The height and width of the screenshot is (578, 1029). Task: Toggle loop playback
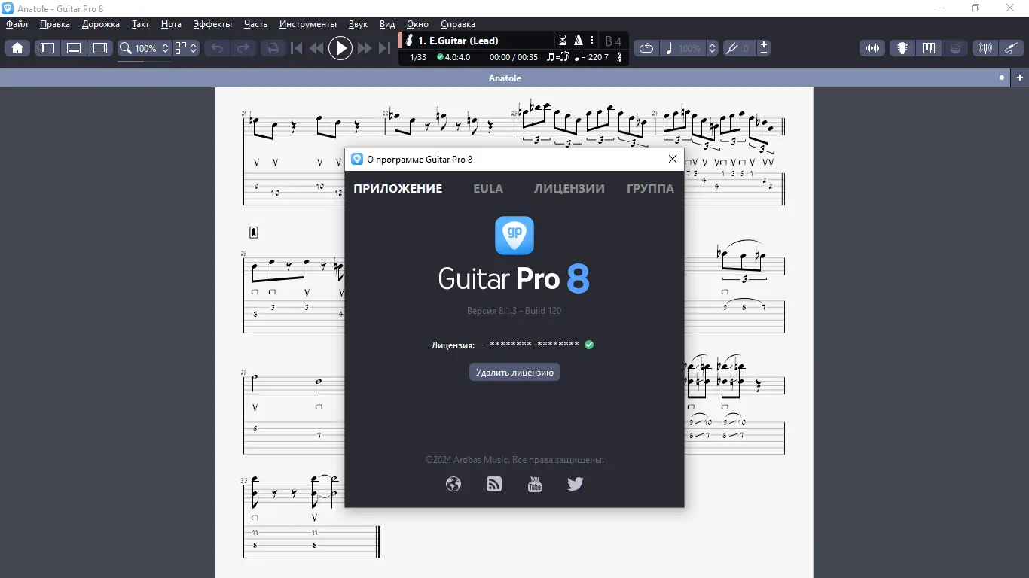[x=646, y=48]
